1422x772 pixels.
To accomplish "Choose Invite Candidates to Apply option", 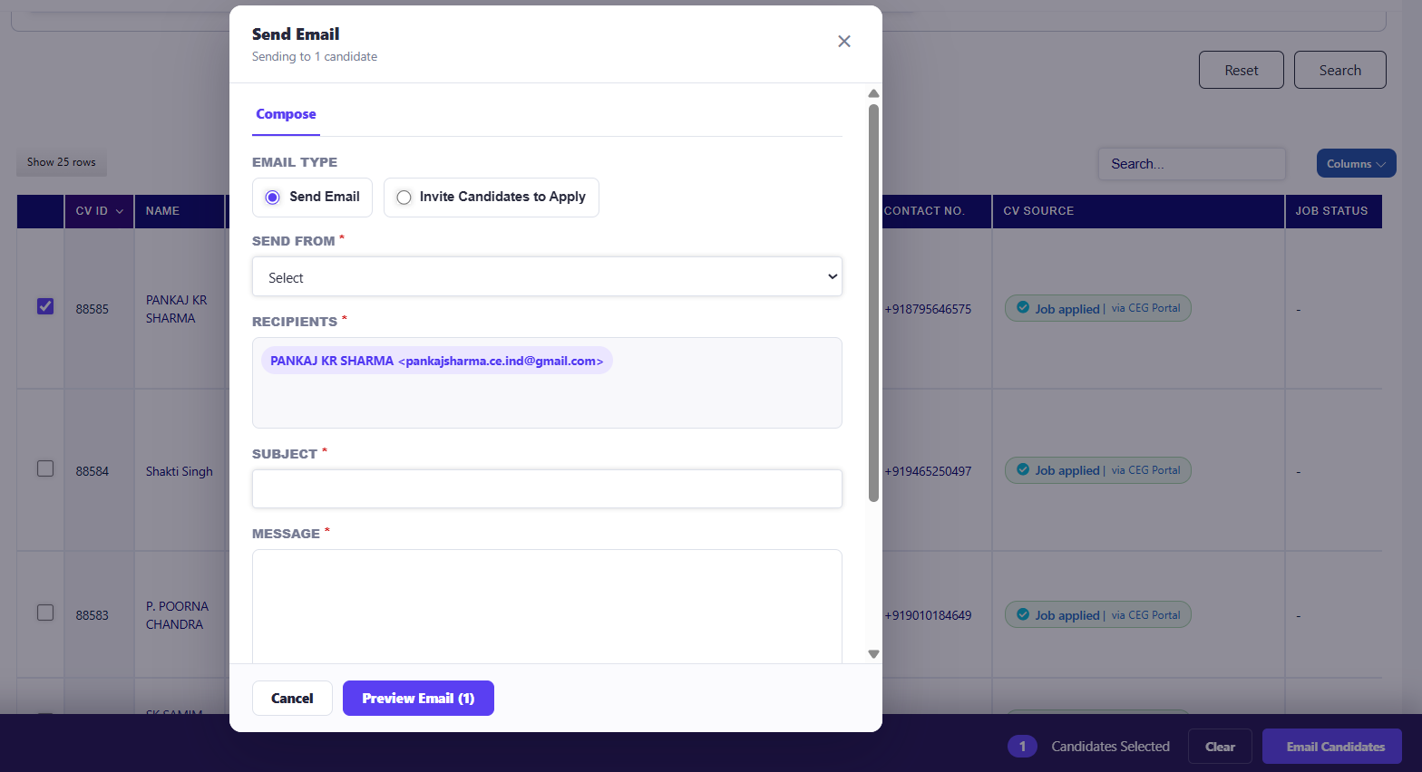I will coord(404,198).
